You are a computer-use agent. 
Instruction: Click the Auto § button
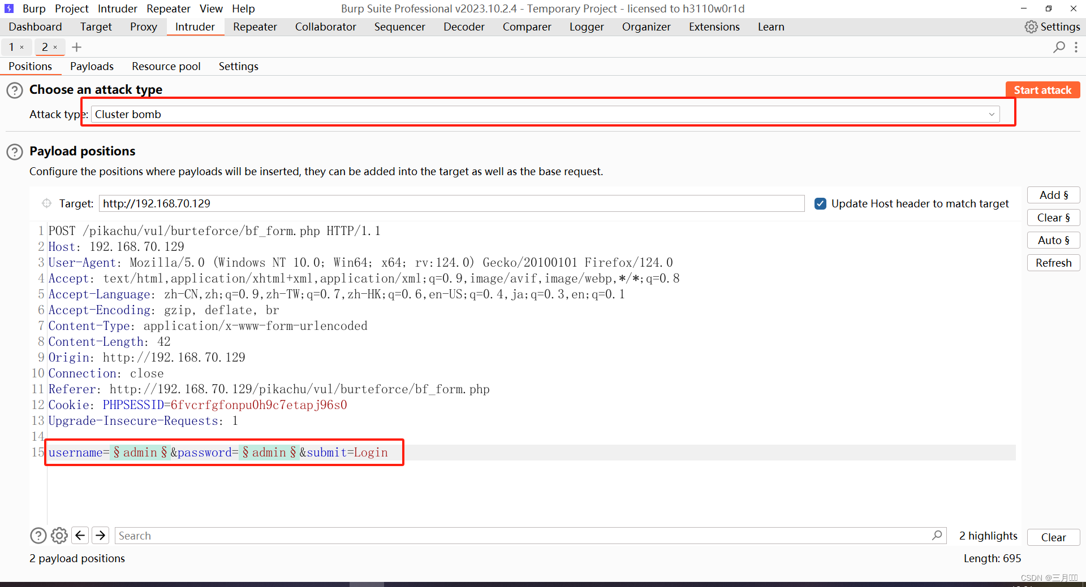[x=1053, y=240]
